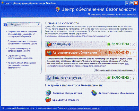Screen dimensions: 139x111
Task: Open Автоматическое обновление settings link at bottom
Action: [x=116, y=93]
